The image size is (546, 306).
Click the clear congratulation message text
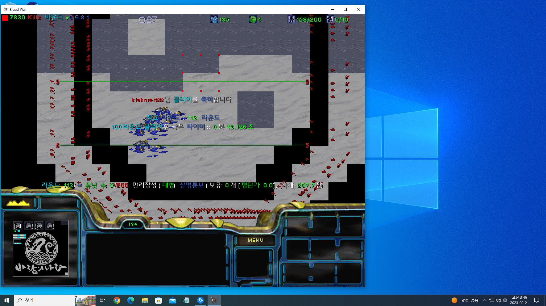tap(182, 100)
